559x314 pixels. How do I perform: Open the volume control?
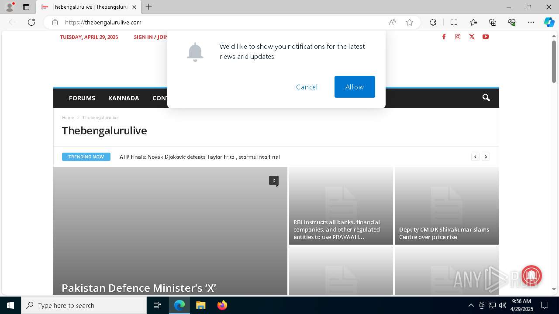tap(503, 305)
